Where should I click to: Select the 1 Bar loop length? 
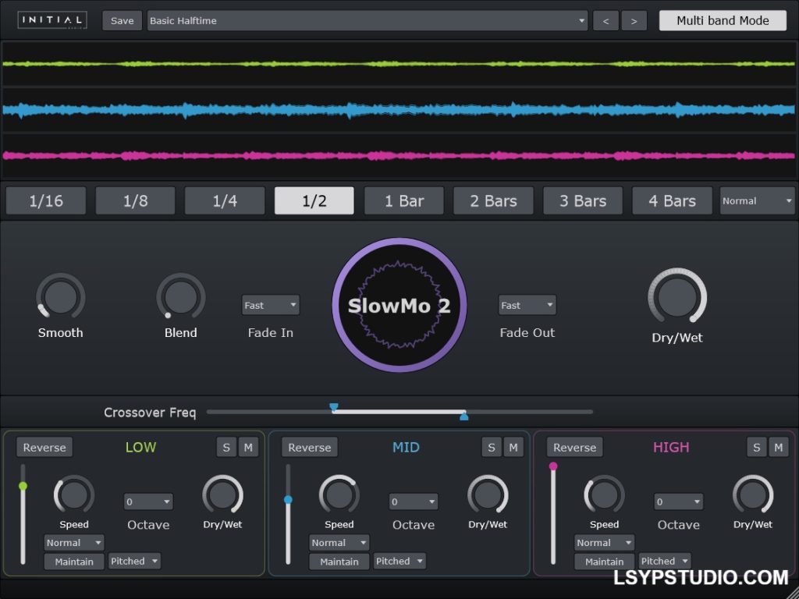tap(404, 200)
